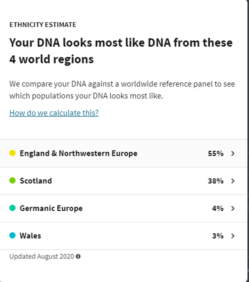Choose the Germanic Europe region label
Viewport: 249px width, 282px height.
[x=51, y=208]
